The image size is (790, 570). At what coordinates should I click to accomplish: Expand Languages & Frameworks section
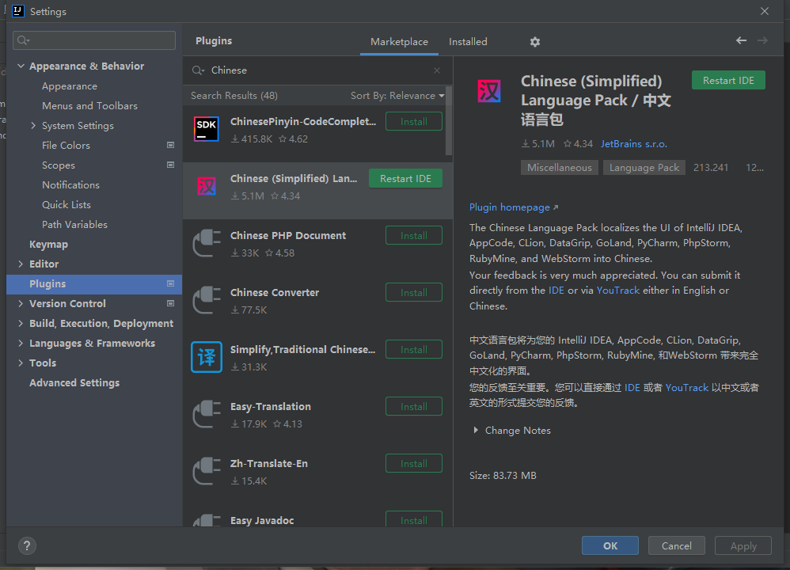(x=21, y=343)
